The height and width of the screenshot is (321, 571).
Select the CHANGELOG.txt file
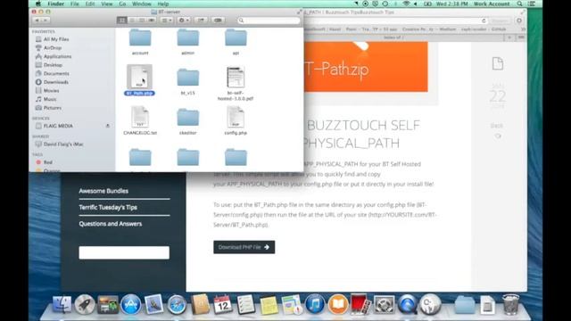click(x=140, y=121)
